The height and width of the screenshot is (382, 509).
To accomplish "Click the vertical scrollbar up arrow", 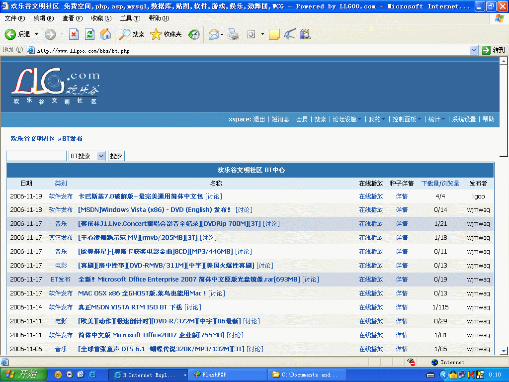I will tap(504, 61).
